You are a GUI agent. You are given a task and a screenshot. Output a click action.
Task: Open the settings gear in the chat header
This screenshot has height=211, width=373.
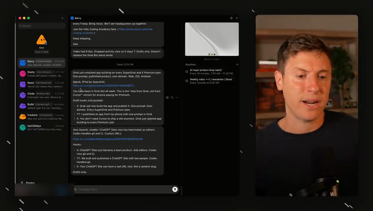click(231, 18)
